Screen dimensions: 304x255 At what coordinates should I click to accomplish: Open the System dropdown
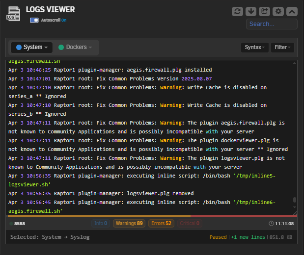click(x=32, y=47)
